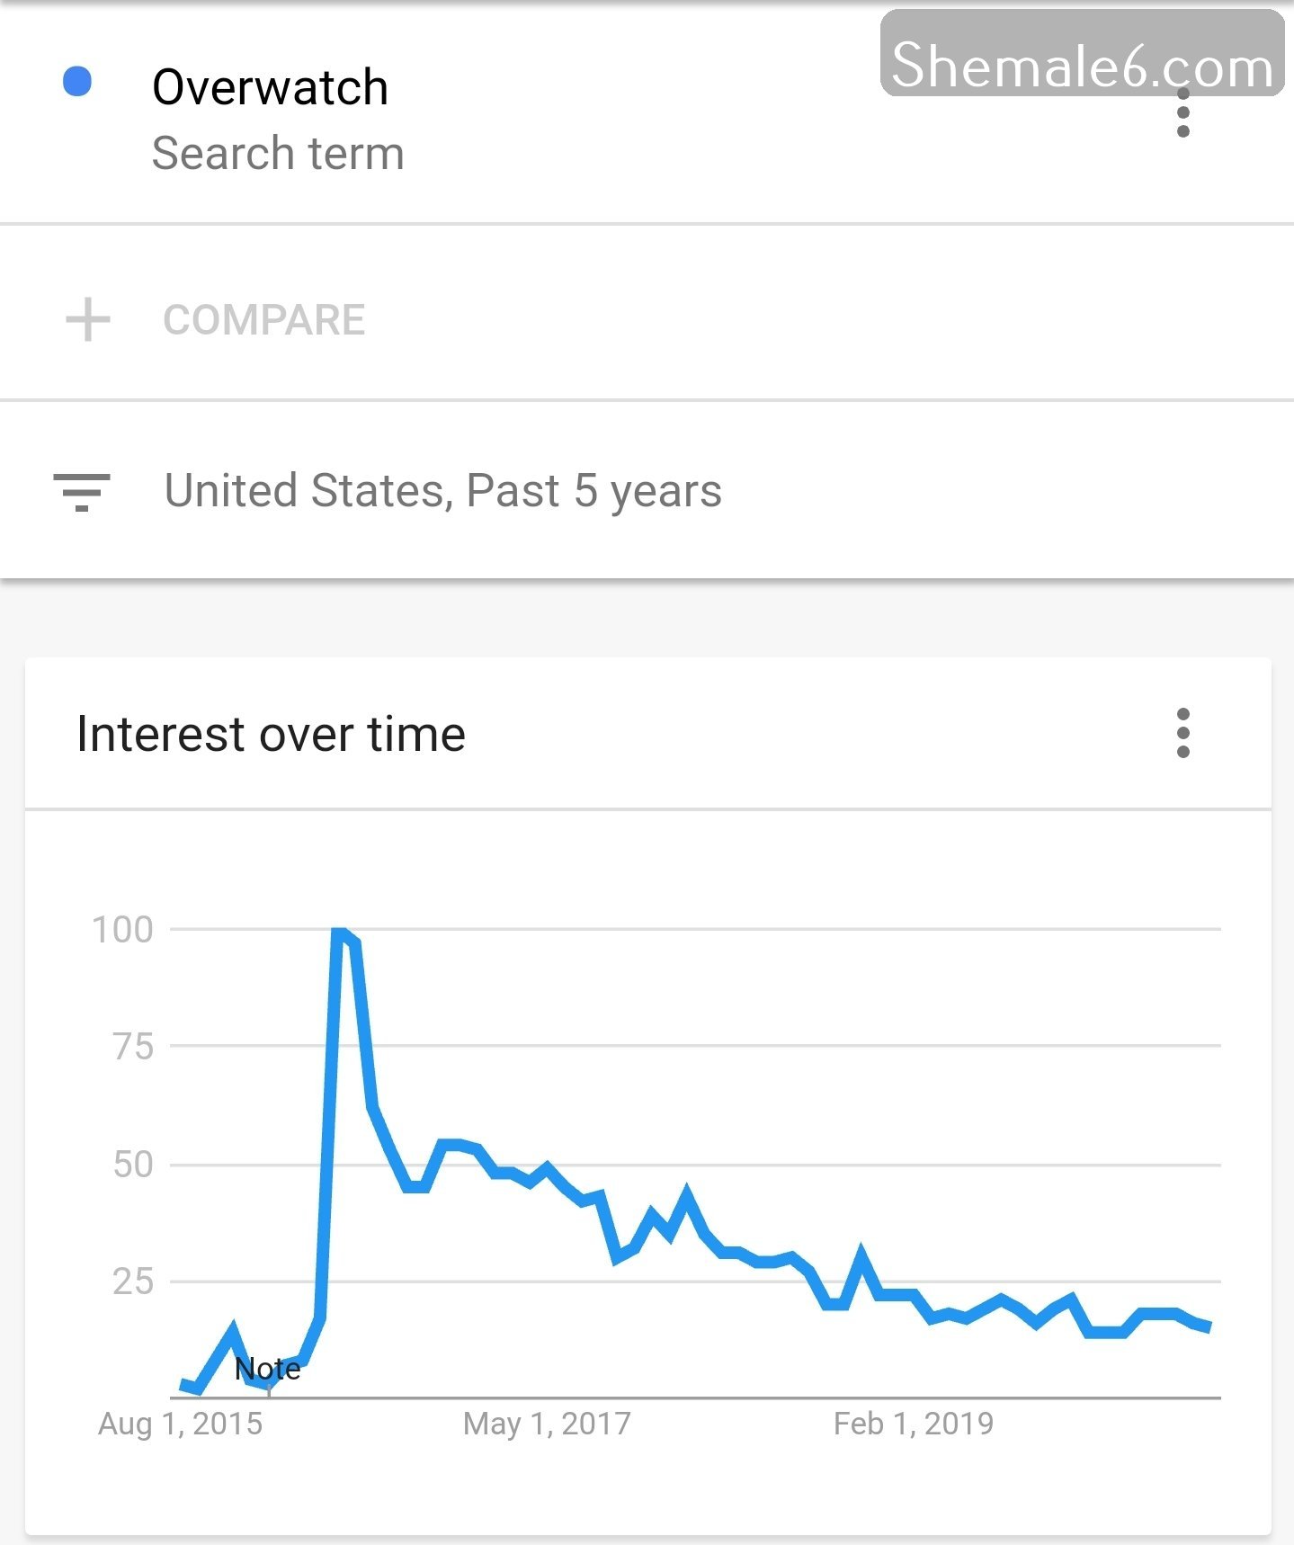Click the plus icon to add comparison

tap(88, 320)
